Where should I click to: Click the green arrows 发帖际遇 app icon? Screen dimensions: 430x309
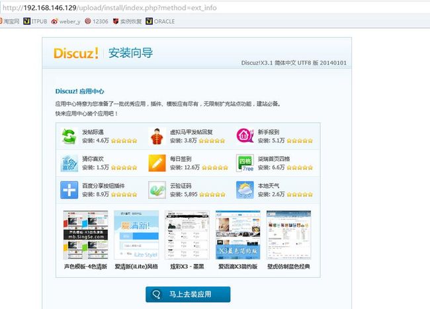(x=69, y=136)
